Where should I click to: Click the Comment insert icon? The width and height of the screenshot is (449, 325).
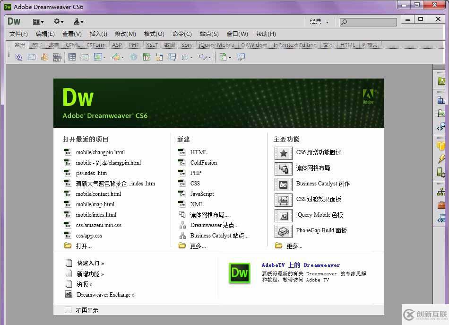[172, 57]
